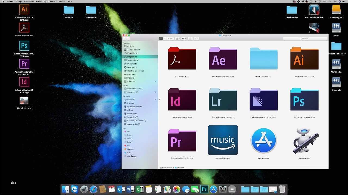Select the Adobe InDesign CC 2018.app desktop icon

tap(24, 82)
